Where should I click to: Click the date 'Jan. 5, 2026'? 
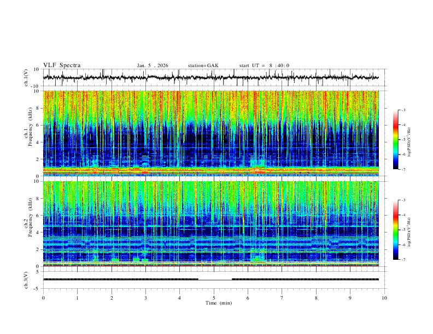153,65
